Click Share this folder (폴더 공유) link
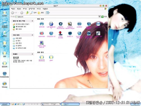This screenshot has width=141, height=106. pos(17,29)
